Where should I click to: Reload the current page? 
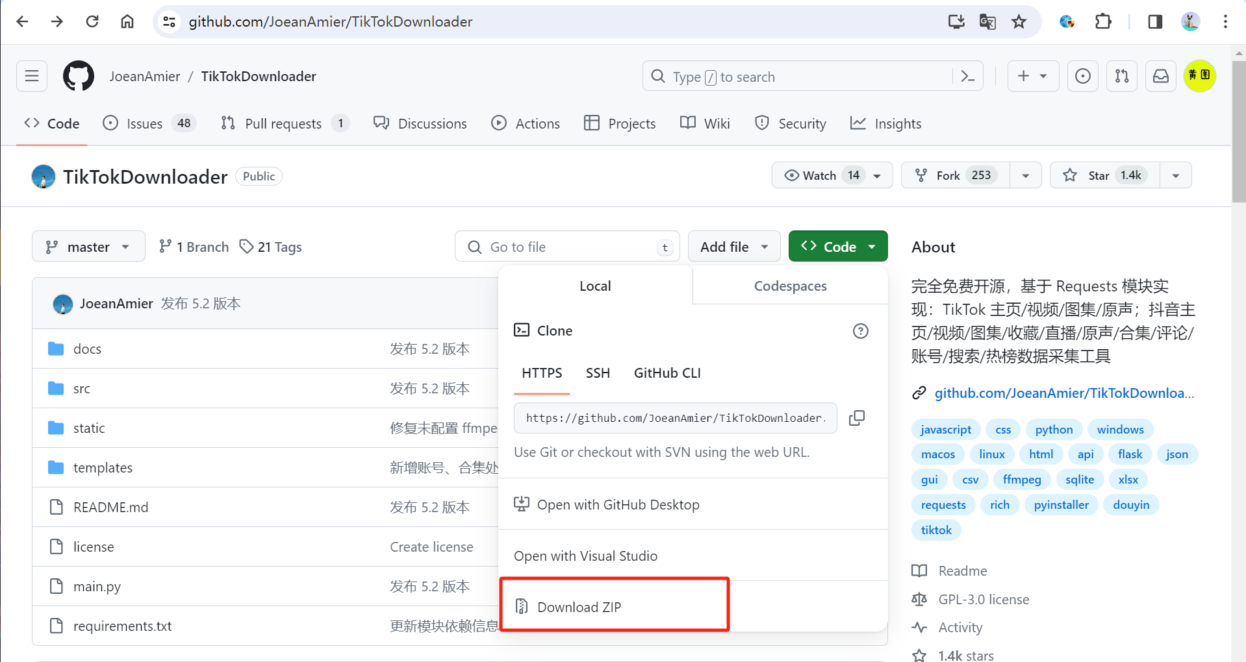(x=92, y=21)
